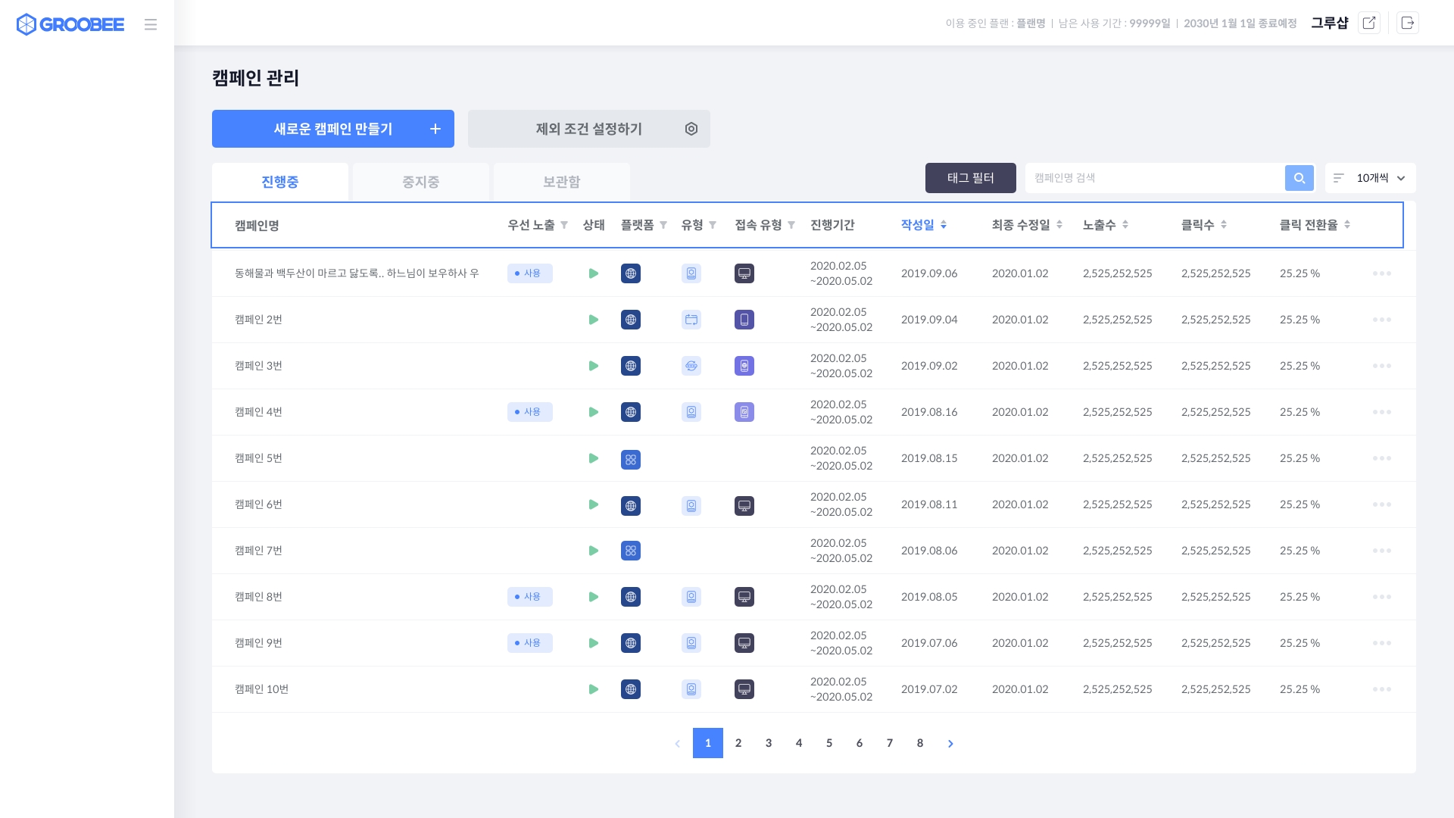Click the 태그 필터 button
Viewport: 1454px width, 818px height.
point(970,178)
